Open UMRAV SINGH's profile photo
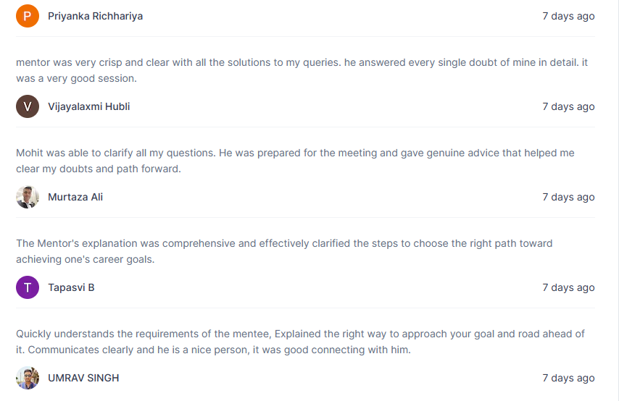The height and width of the screenshot is (401, 619). (28, 378)
